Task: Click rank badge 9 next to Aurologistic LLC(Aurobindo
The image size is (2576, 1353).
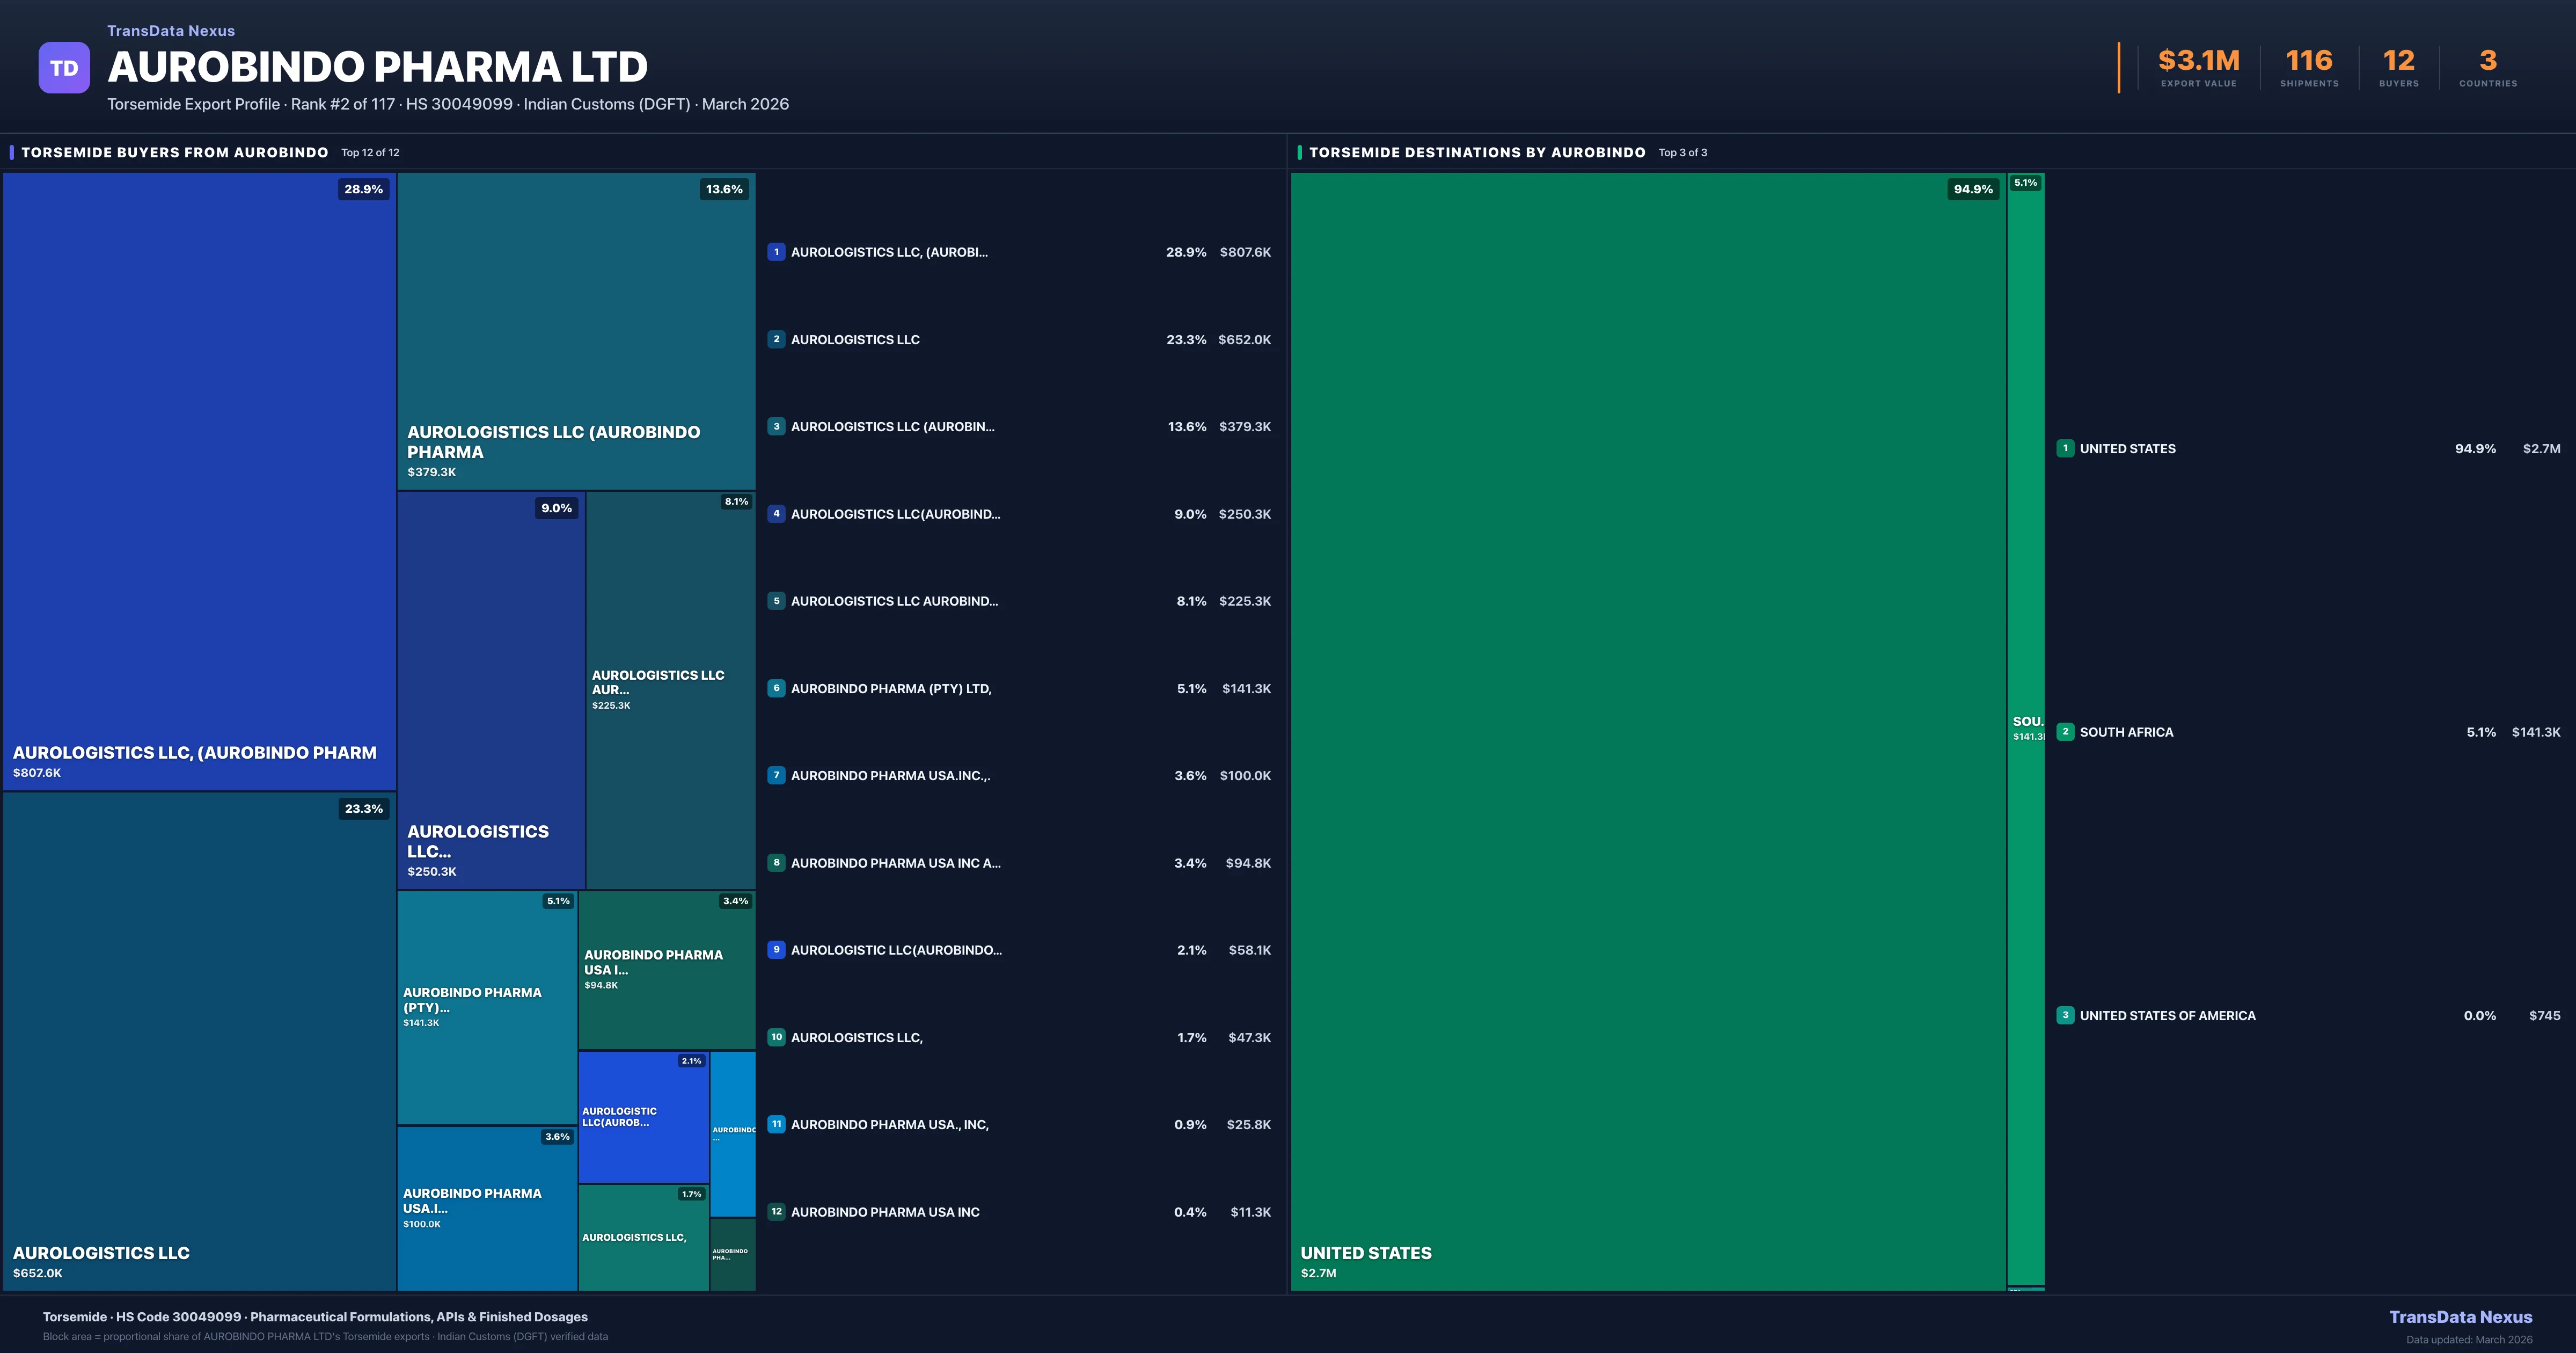Action: coord(776,950)
